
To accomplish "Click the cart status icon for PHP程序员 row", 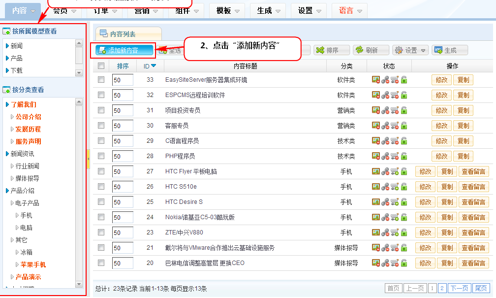I will 395,156.
